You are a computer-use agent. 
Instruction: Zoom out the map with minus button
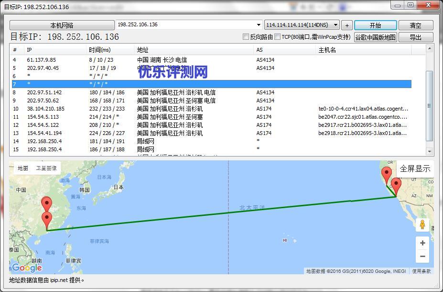(422, 257)
